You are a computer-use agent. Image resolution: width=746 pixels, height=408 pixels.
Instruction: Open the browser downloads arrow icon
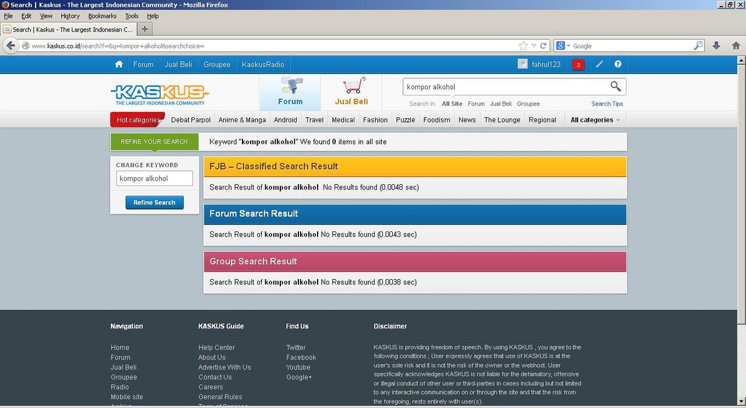click(x=716, y=45)
